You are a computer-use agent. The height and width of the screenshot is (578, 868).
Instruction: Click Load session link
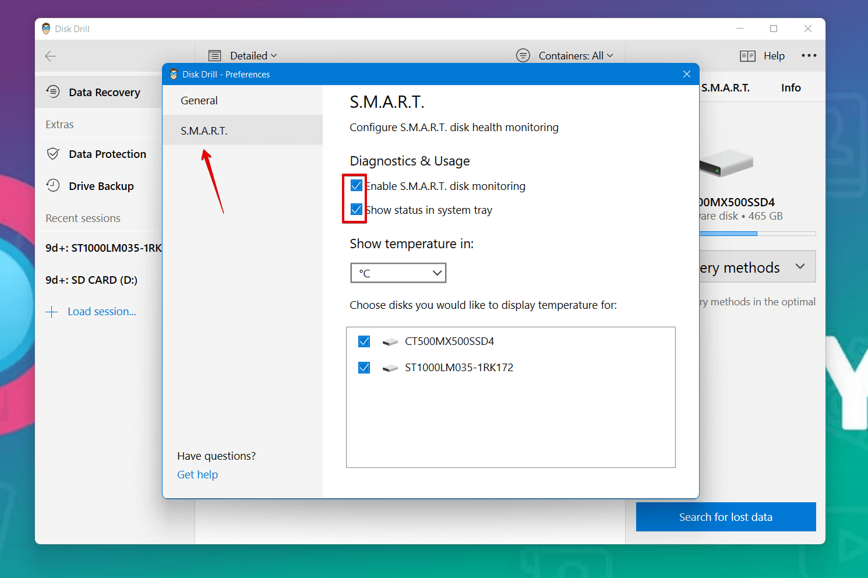102,312
